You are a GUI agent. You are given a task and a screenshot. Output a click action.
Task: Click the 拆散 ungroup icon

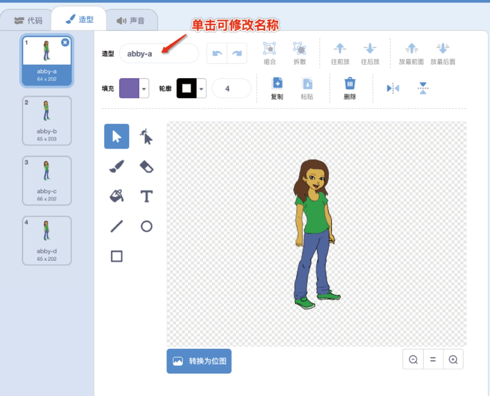click(x=299, y=48)
